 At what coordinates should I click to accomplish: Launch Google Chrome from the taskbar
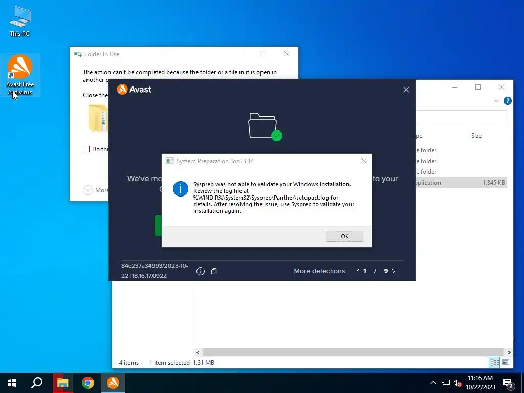tap(88, 383)
